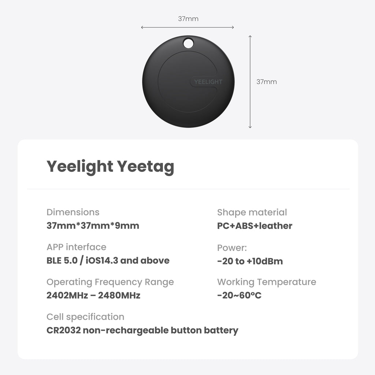The width and height of the screenshot is (375, 375).
Task: Select the -20~60°C working temperature value
Action: [x=239, y=295]
